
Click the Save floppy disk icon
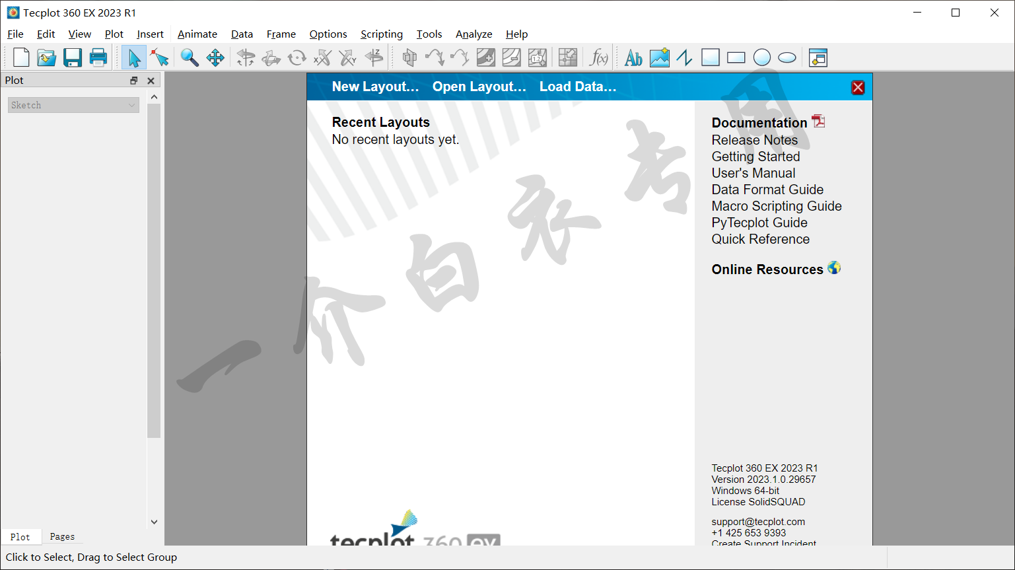coord(73,58)
